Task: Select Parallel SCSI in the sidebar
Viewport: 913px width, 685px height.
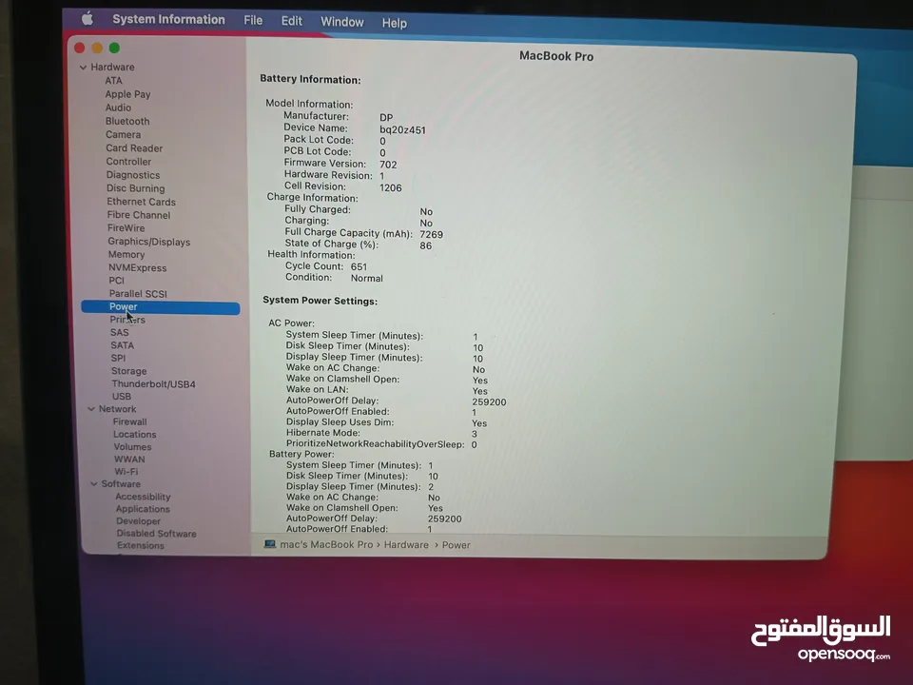Action: tap(138, 294)
